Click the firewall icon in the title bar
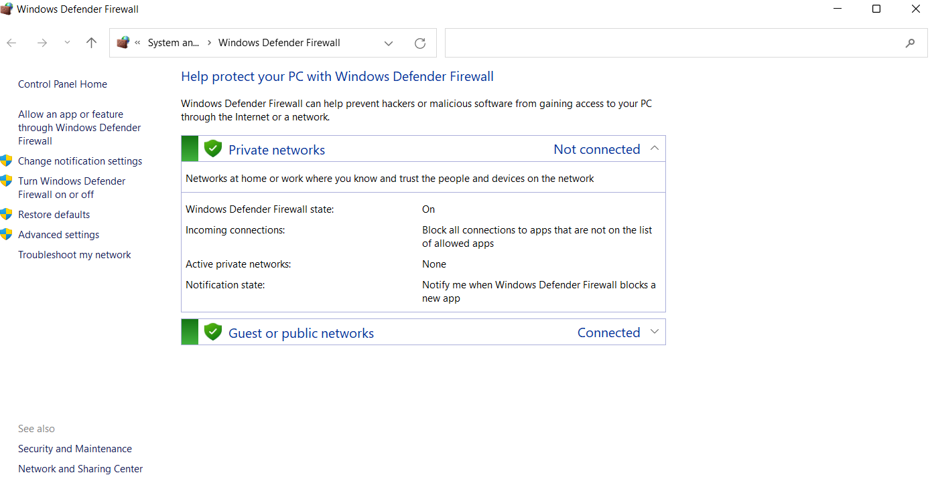 point(7,9)
